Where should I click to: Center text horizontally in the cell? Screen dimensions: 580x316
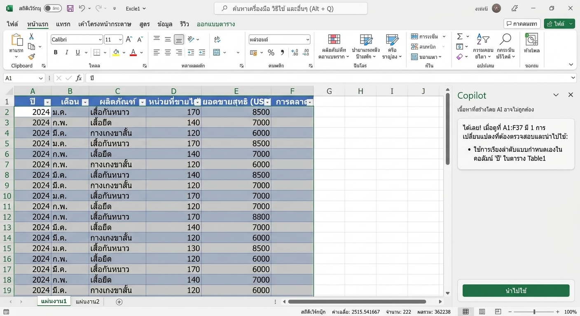tap(168, 52)
